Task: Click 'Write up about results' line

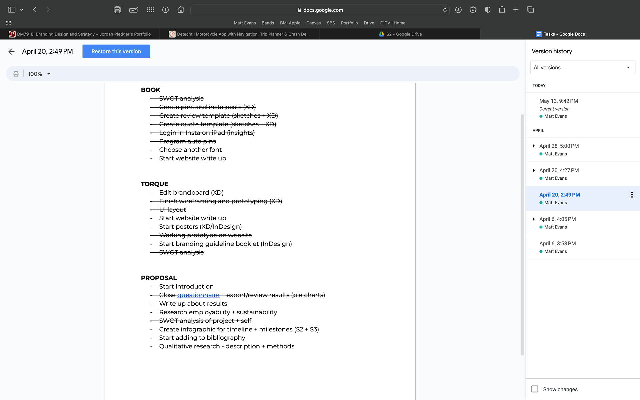Action: point(193,304)
